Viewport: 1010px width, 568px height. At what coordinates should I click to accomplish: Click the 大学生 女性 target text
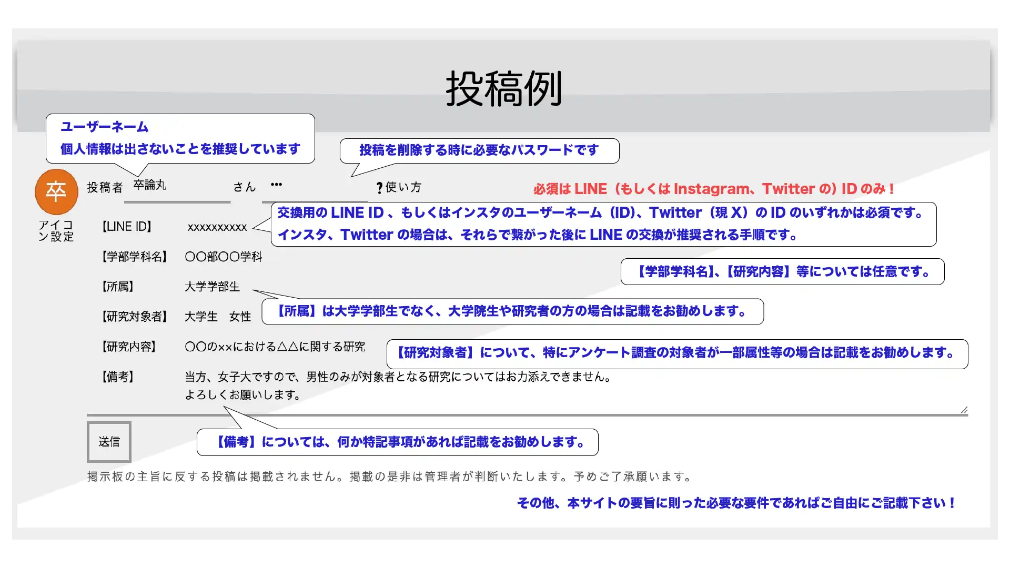coord(218,317)
